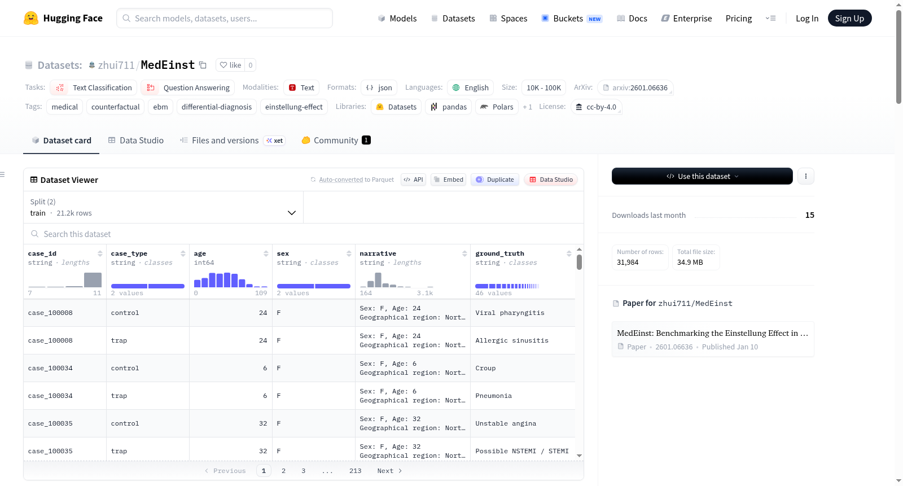Click the Sign Up button

tap(850, 18)
